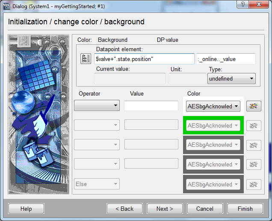Click the third row color picker icon
The height and width of the screenshot is (221, 272).
pyautogui.click(x=254, y=145)
